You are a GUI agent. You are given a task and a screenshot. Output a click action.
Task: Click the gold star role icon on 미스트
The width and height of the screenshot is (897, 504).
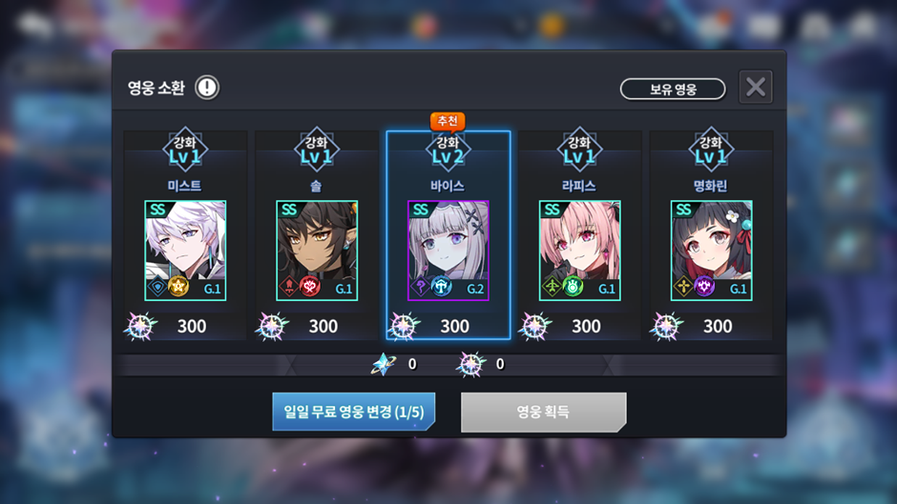[x=177, y=286]
